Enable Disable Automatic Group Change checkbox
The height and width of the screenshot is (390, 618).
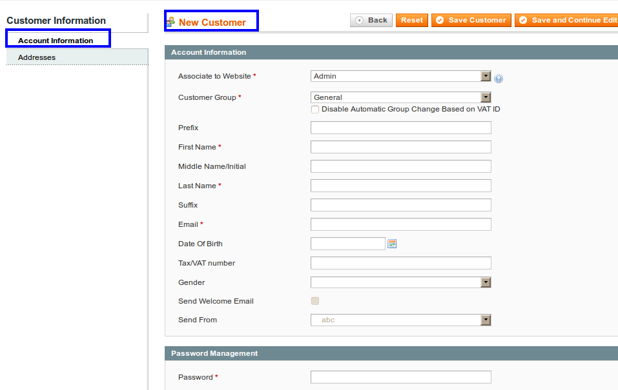tap(315, 110)
